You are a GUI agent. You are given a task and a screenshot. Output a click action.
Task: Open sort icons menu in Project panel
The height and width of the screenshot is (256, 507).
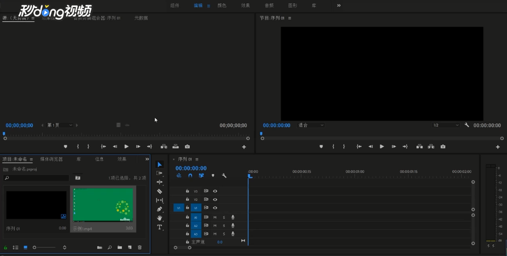[65, 248]
